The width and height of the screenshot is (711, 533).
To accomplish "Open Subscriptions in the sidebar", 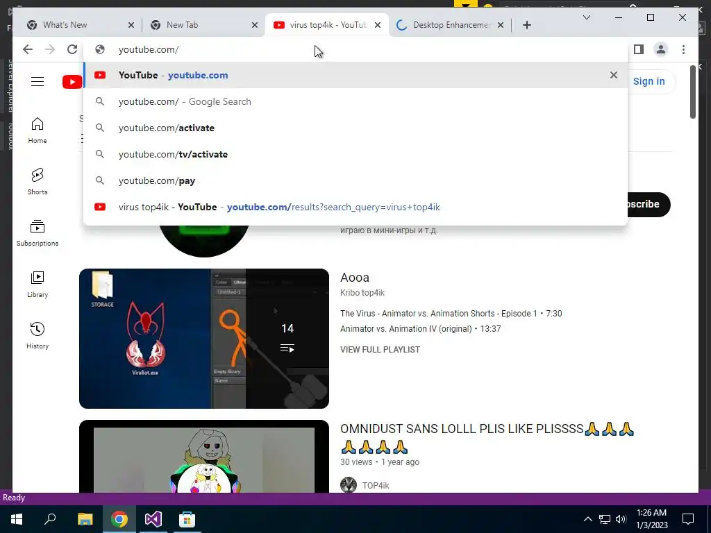I will pyautogui.click(x=37, y=233).
